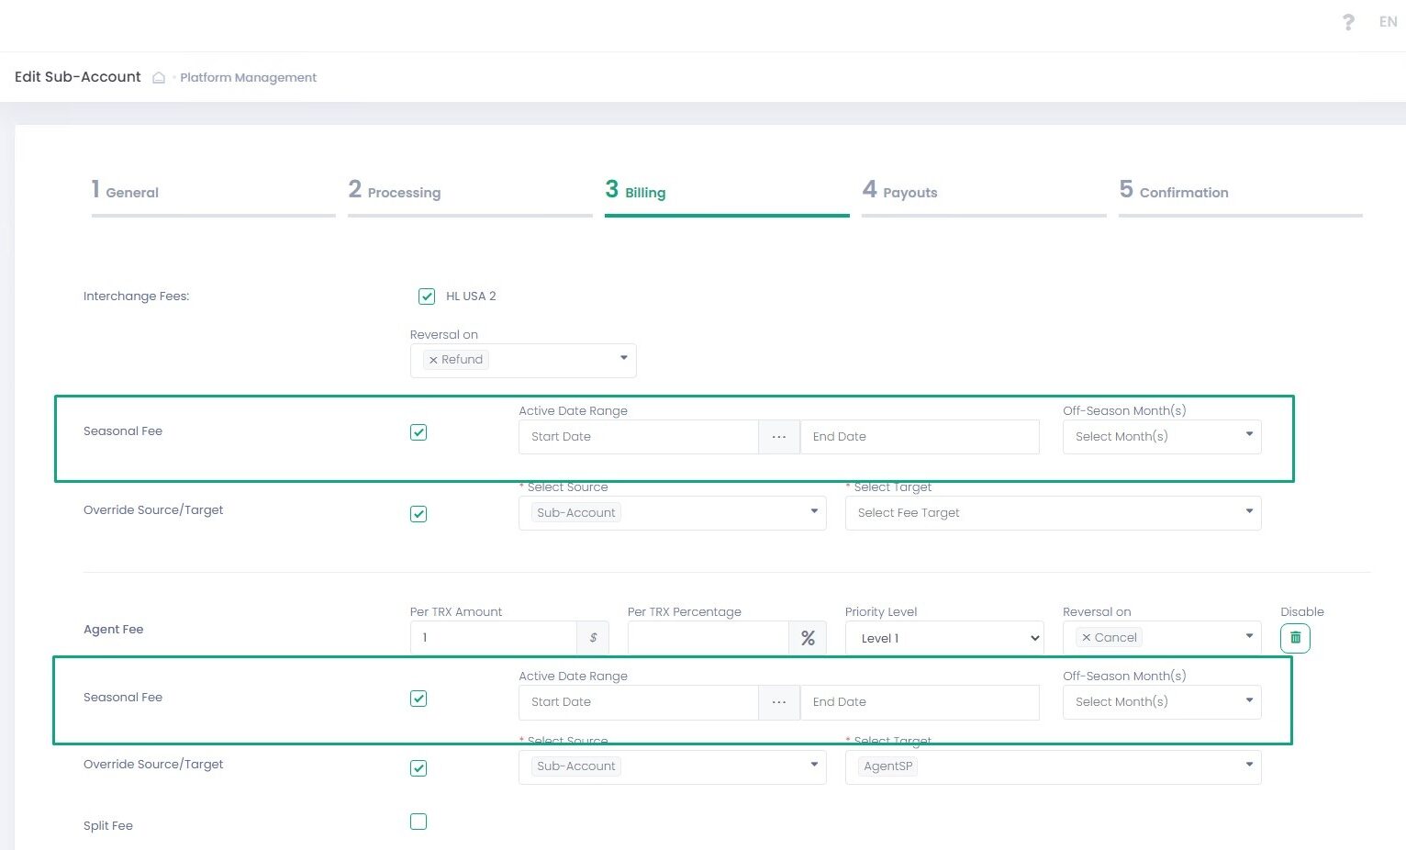Click the ellipsis between the Agent Fee seasonal dates
This screenshot has height=850, width=1406.
pyautogui.click(x=779, y=702)
